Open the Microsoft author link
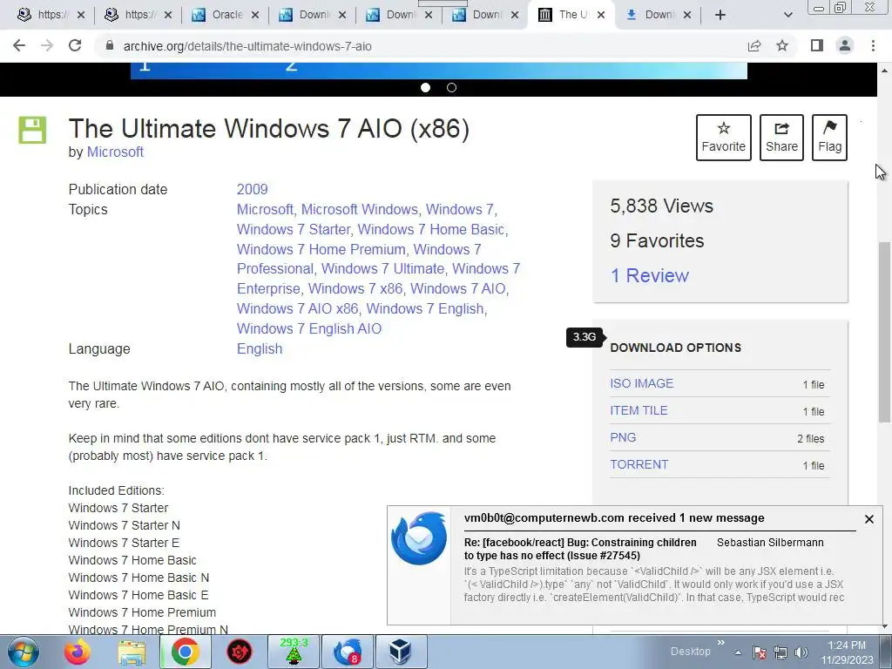Screen dimensions: 892x669 pos(115,152)
